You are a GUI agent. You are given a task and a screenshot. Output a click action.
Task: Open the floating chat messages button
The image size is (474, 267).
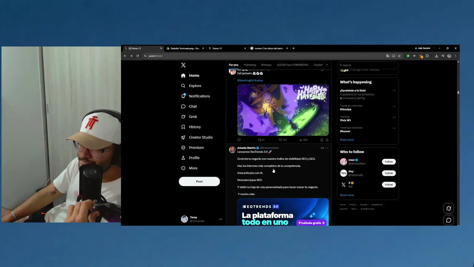tap(448, 220)
